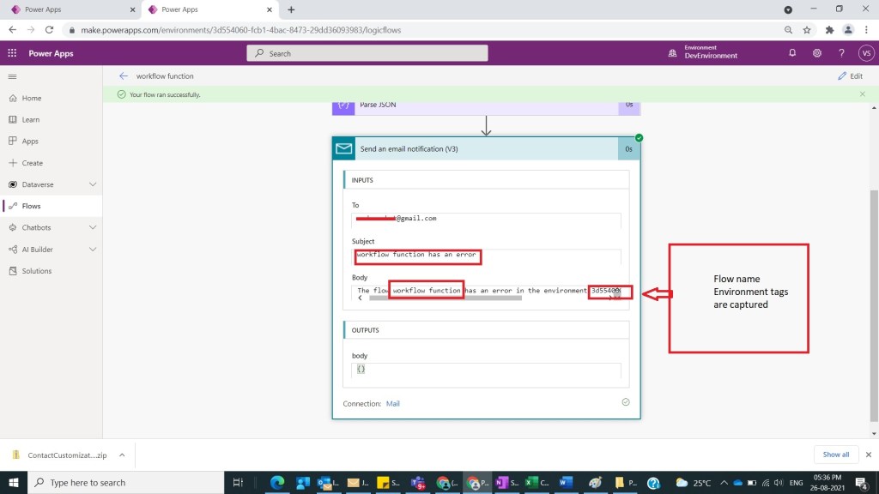Go to Apps in the left navigation
The image size is (879, 494).
click(30, 142)
